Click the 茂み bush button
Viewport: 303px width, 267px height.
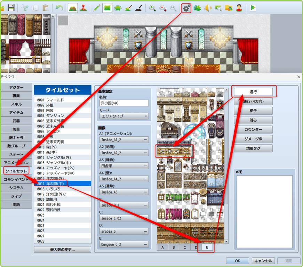point(253,120)
